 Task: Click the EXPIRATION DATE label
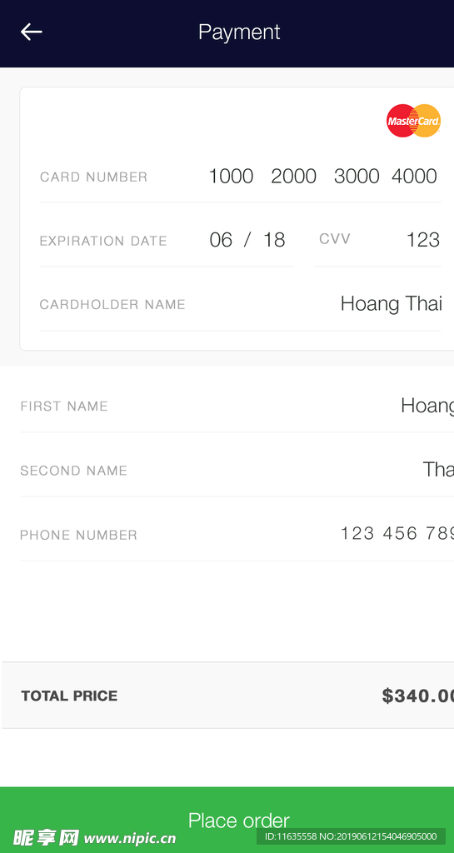click(103, 241)
